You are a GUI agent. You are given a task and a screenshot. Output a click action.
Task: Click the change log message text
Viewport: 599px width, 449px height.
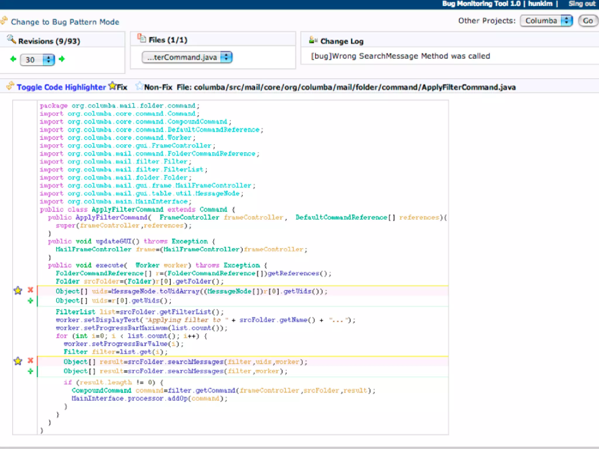pyautogui.click(x=400, y=56)
